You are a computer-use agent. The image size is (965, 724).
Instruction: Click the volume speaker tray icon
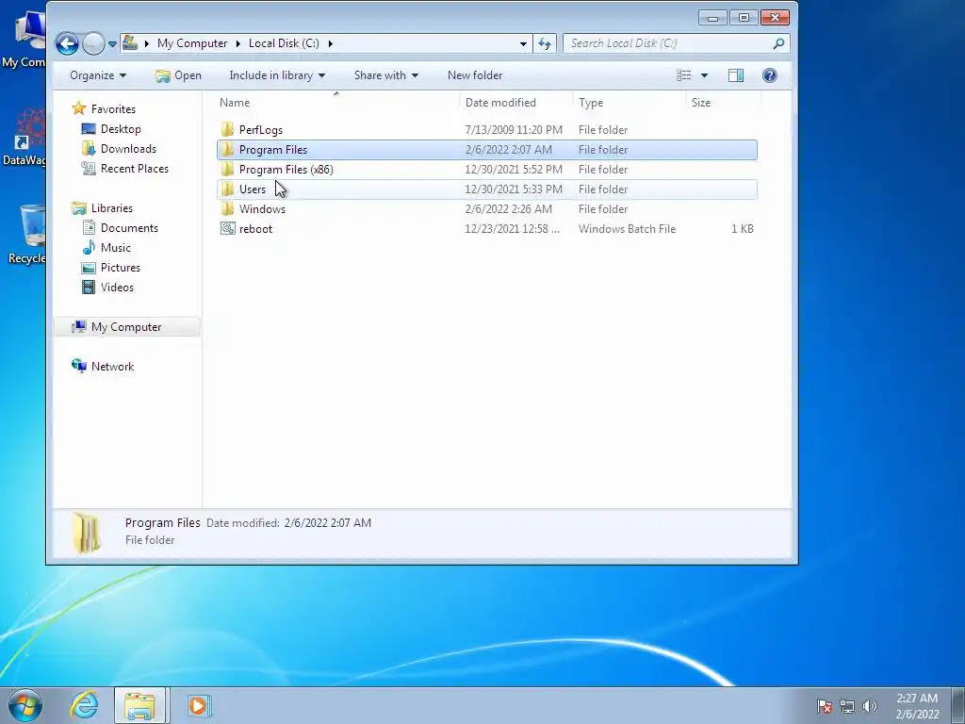pos(870,706)
